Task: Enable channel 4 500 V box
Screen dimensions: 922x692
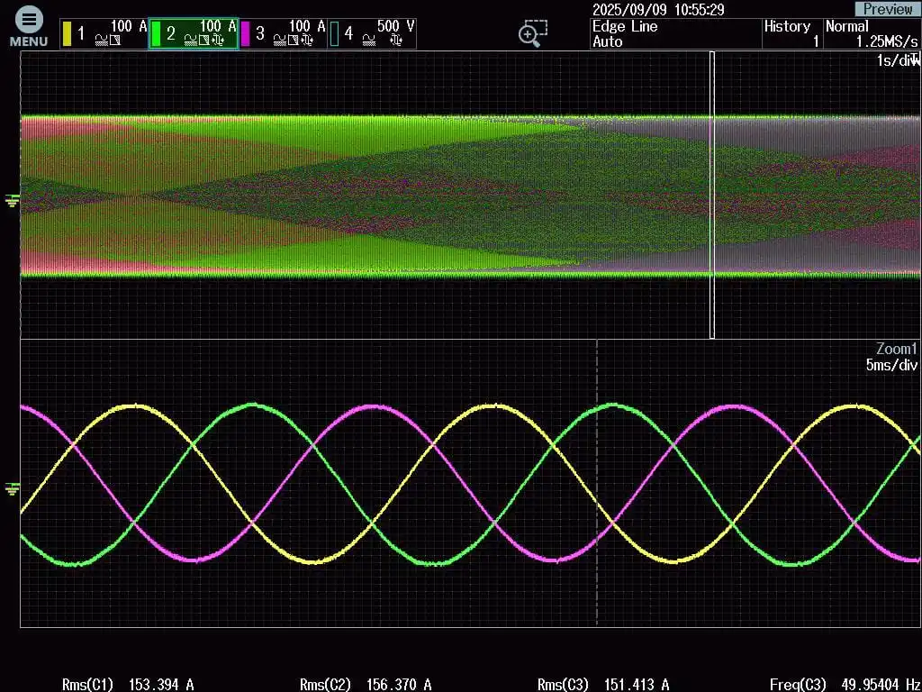Action: [372, 33]
